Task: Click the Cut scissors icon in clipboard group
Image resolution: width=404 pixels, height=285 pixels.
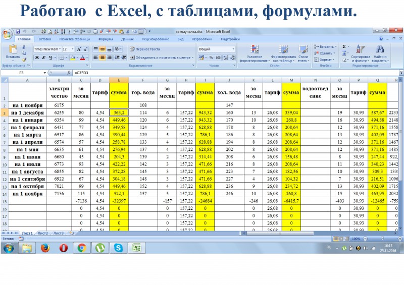Action: 24,47
